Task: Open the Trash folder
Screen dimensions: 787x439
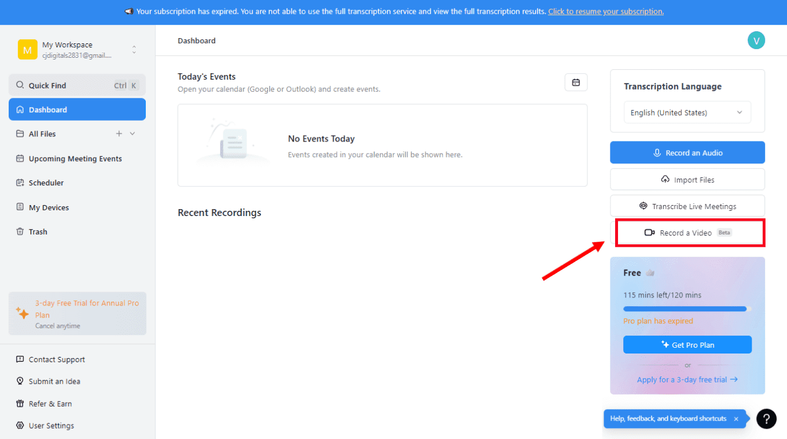Action: coord(38,232)
